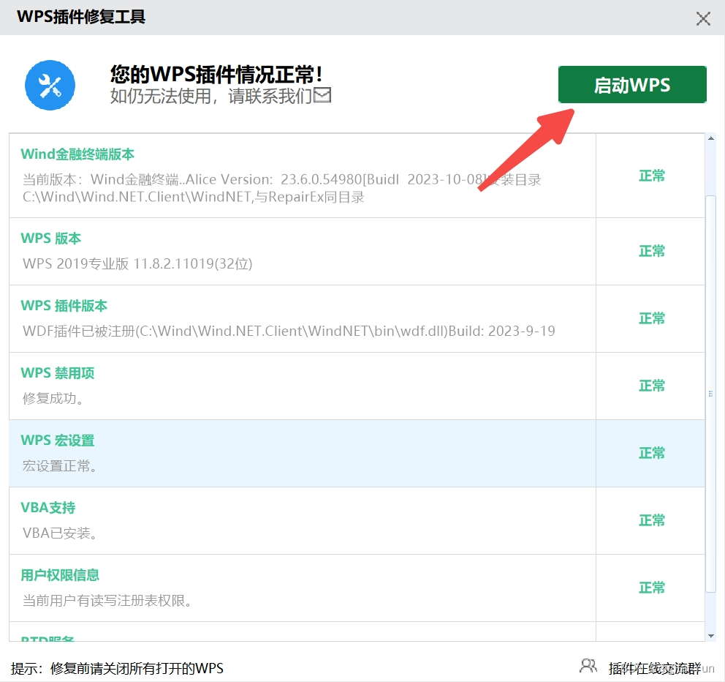
Task: Click the 修复成功。 description
Action: point(53,398)
